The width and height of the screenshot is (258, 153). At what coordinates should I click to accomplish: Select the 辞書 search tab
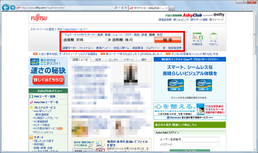[x=144, y=34]
